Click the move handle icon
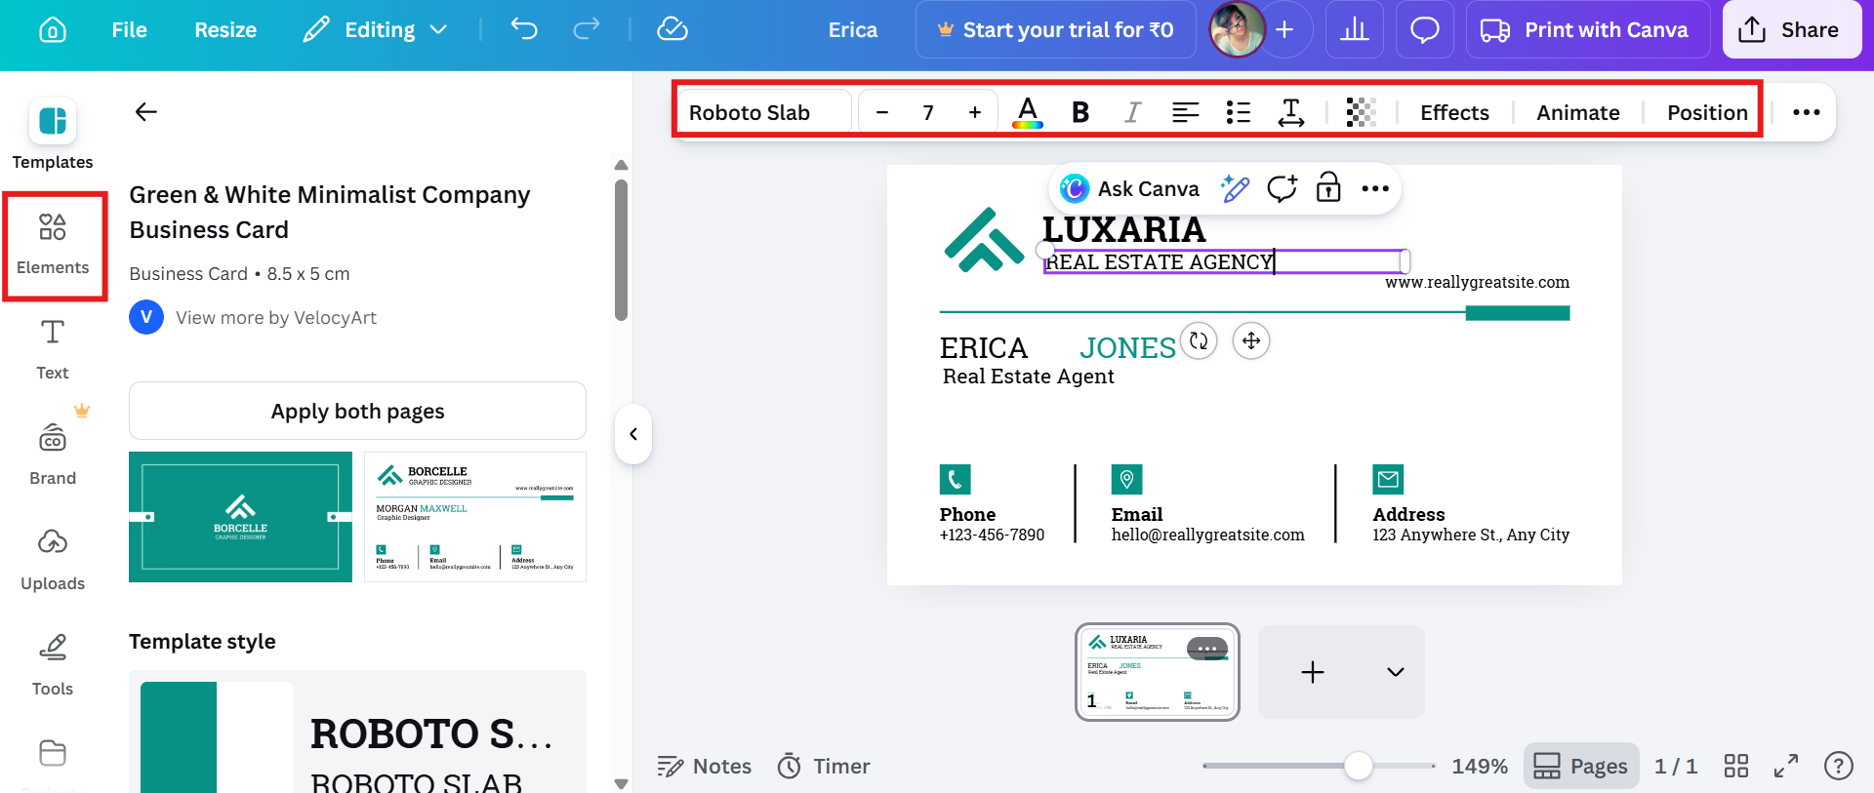 pos(1251,340)
